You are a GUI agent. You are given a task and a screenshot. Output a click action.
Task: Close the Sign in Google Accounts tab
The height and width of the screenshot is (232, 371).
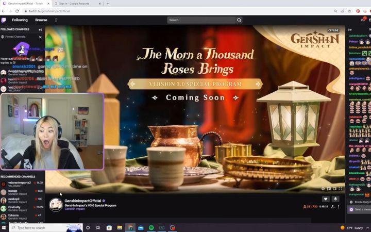[99, 4]
